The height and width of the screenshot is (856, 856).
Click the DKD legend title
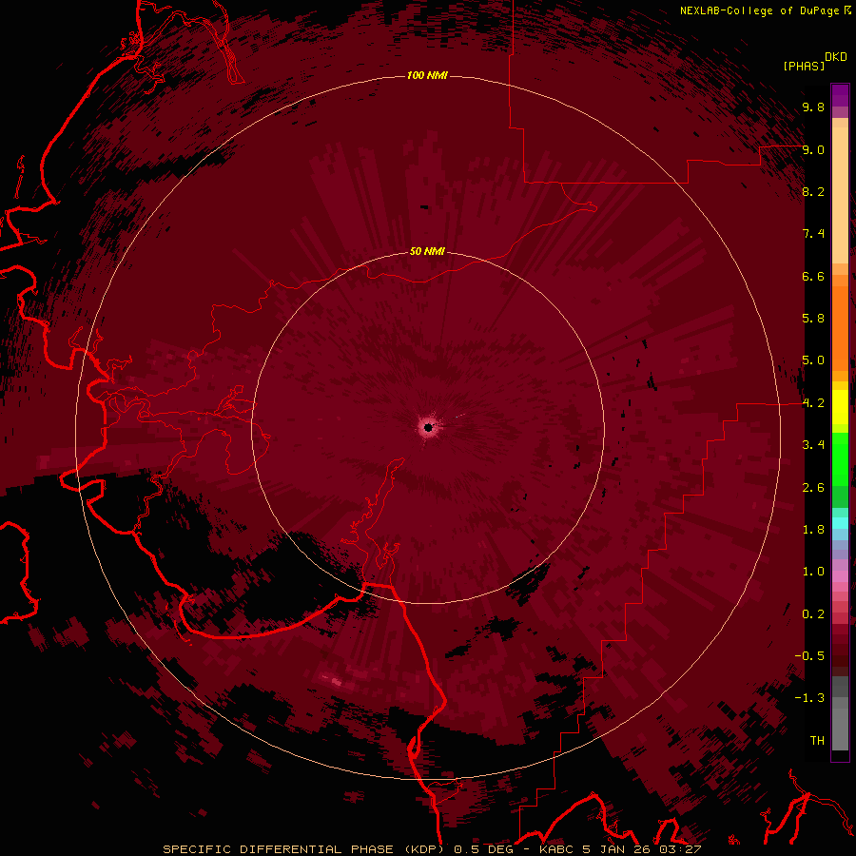[836, 57]
